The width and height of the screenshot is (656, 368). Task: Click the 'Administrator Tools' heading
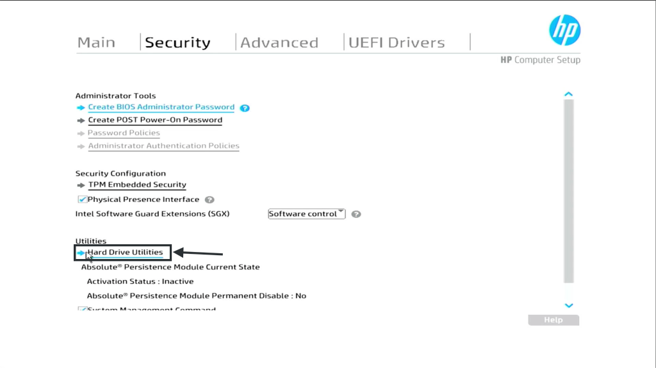[x=115, y=96]
